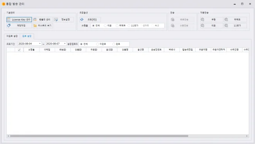The width and height of the screenshot is (255, 144).
Task: Click the 수동전송 send icon
Action: [x=172, y=25]
